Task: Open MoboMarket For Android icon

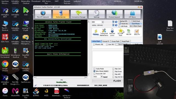Action: coord(5,53)
